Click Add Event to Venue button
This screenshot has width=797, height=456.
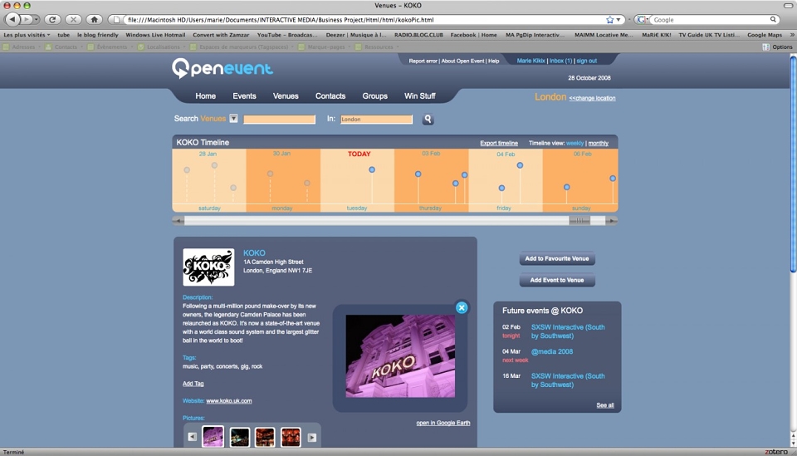557,280
